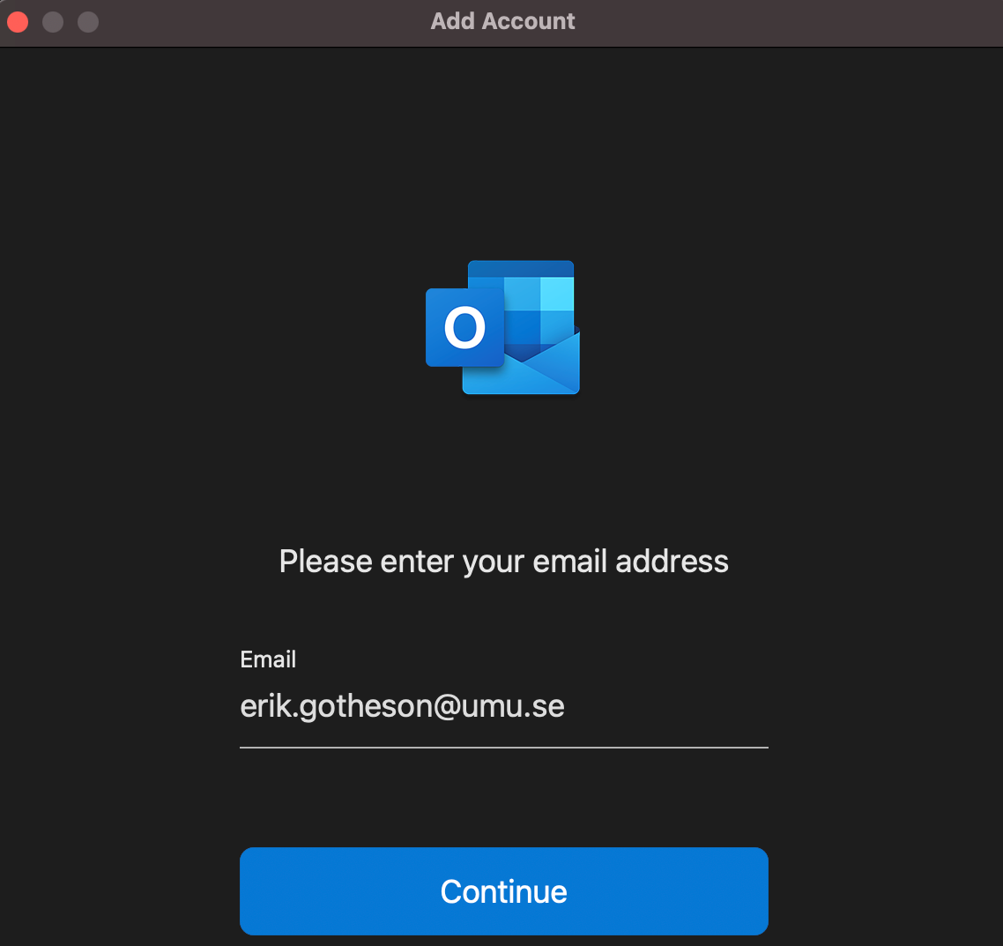Viewport: 1003px width, 946px height.
Task: Close the Add Account window
Action: pos(18,22)
